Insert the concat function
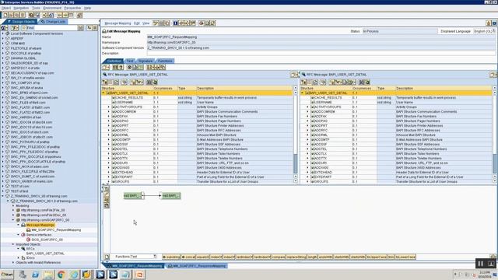The image size is (498, 280). pyautogui.click(x=188, y=257)
